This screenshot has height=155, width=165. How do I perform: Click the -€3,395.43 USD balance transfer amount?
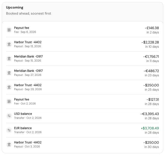[x=150, y=114]
